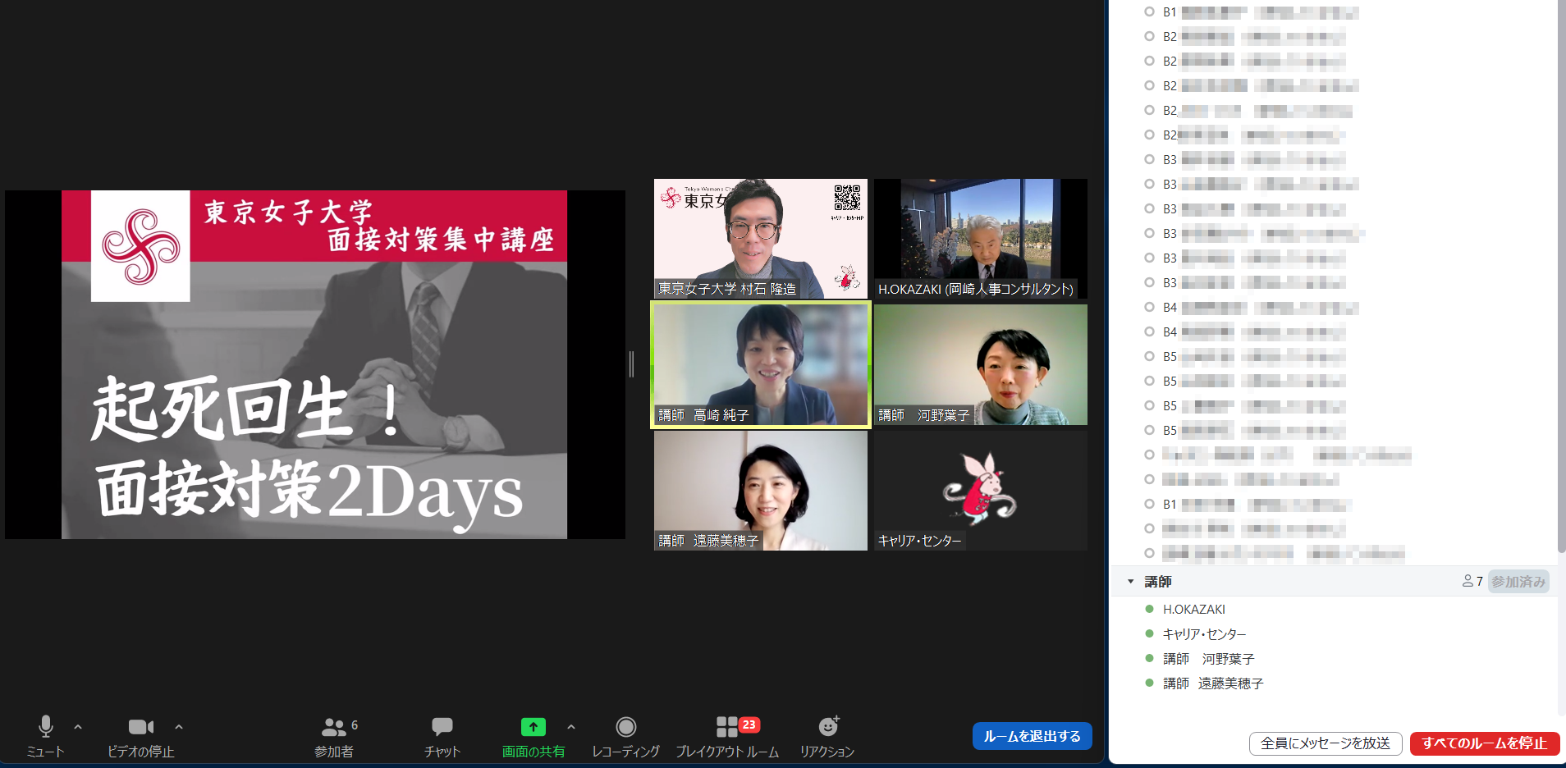The image size is (1566, 768).
Task: Click the green screen share icon
Action: click(533, 727)
